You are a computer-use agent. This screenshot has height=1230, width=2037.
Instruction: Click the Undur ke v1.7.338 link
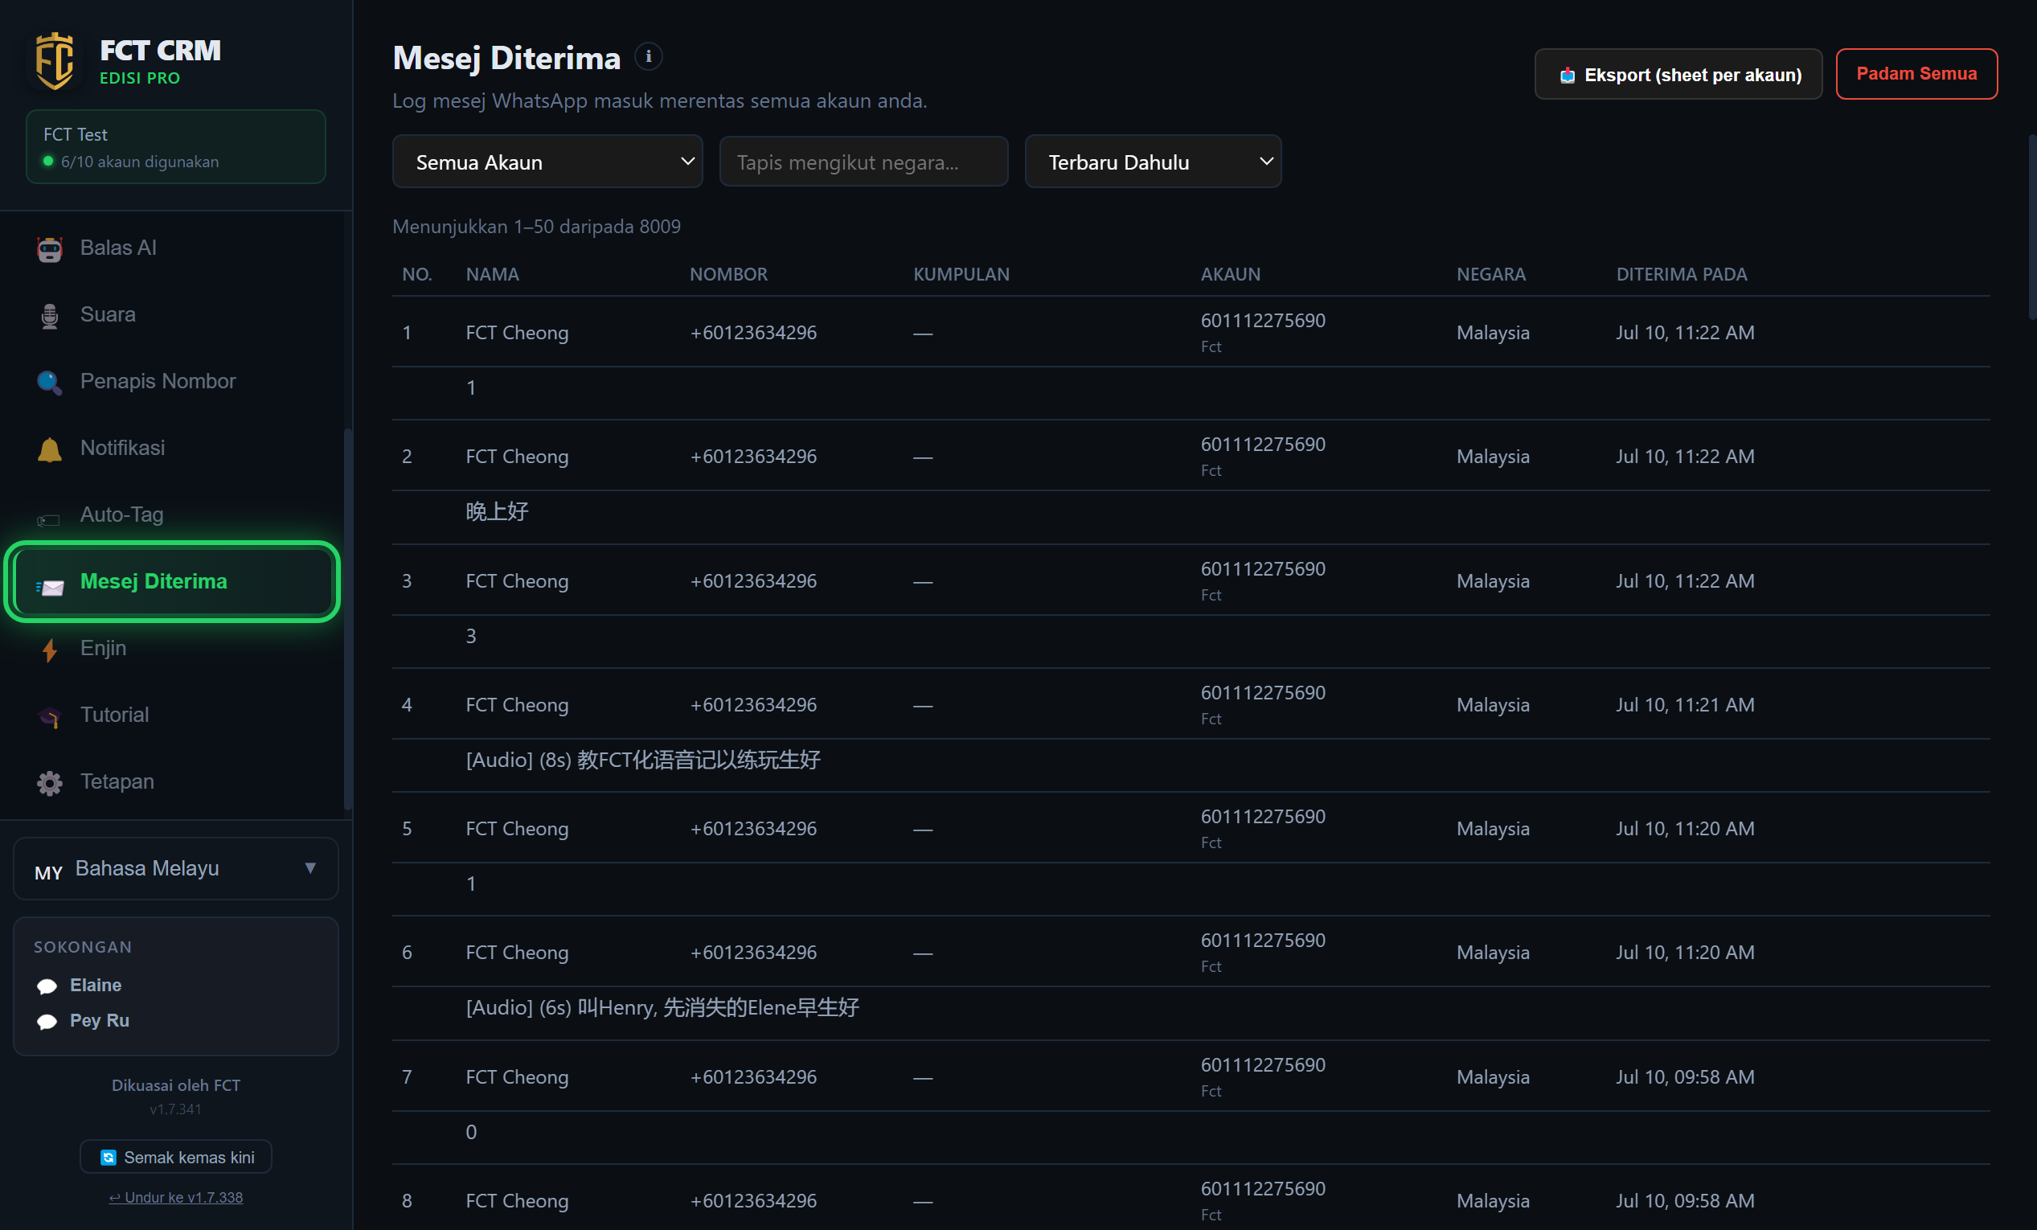point(175,1198)
